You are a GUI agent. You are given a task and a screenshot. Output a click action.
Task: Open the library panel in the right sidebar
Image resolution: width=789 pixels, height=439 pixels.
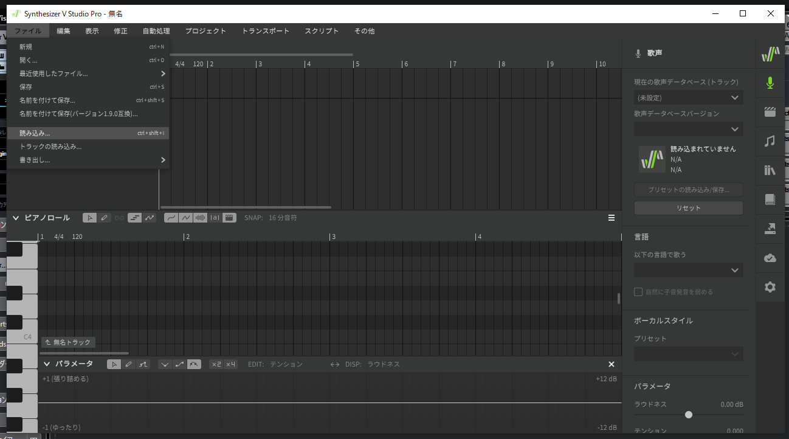click(x=770, y=170)
